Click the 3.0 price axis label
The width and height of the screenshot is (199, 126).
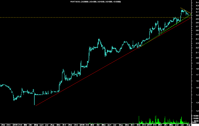click(x=197, y=15)
